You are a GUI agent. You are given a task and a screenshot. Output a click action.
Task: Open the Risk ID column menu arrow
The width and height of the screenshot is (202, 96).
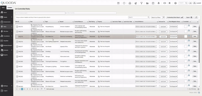[x=29, y=22]
